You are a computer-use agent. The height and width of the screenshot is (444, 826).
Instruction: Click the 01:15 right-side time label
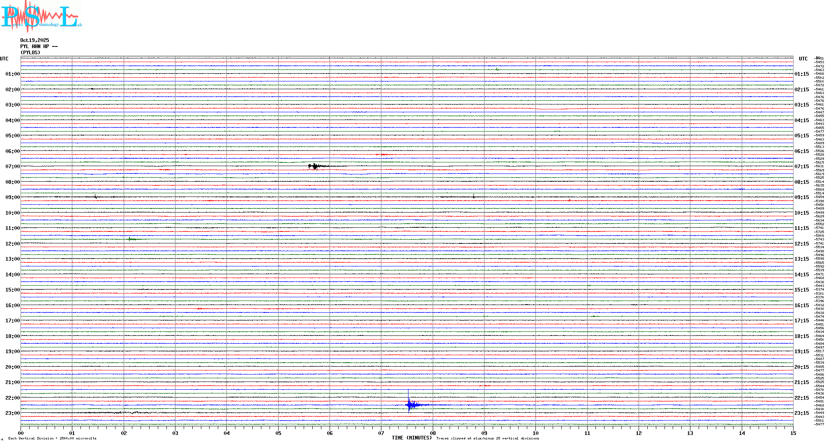(x=801, y=74)
